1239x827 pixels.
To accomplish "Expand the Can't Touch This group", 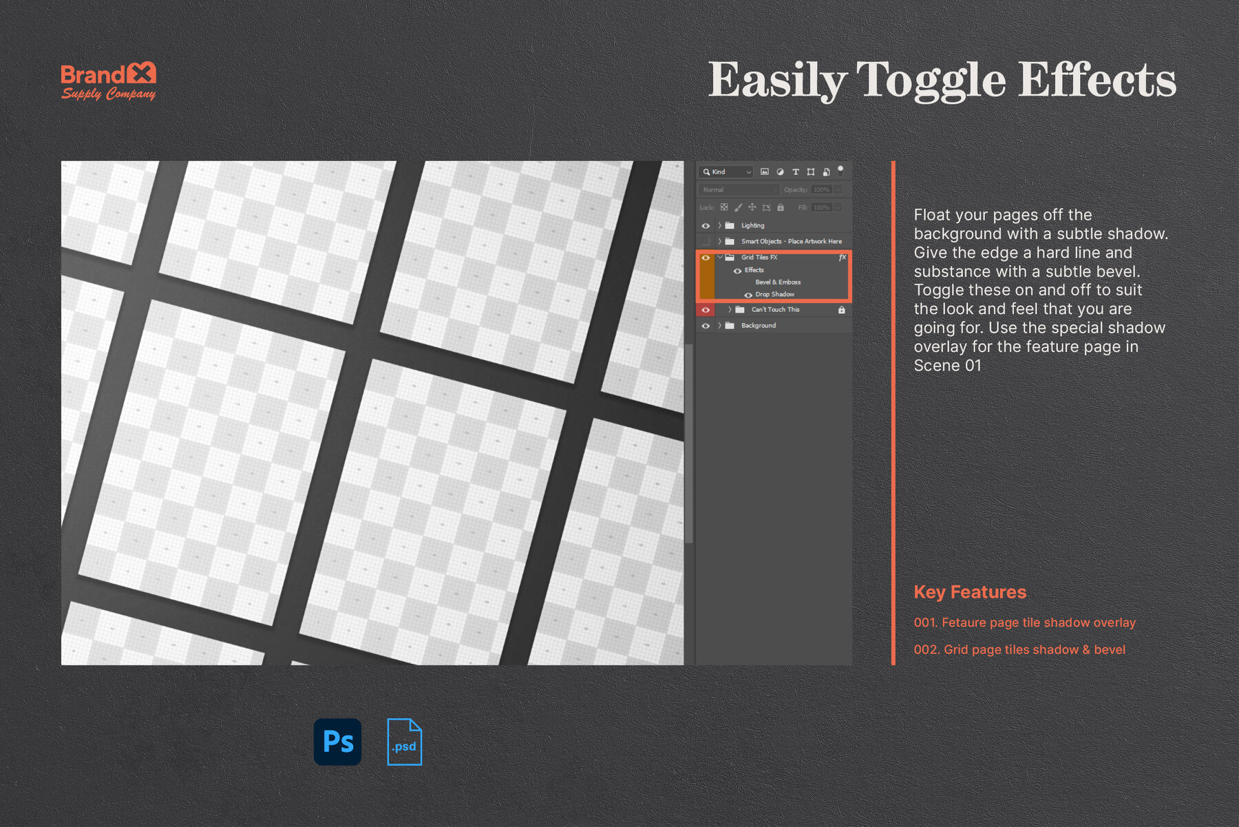I will click(x=730, y=310).
